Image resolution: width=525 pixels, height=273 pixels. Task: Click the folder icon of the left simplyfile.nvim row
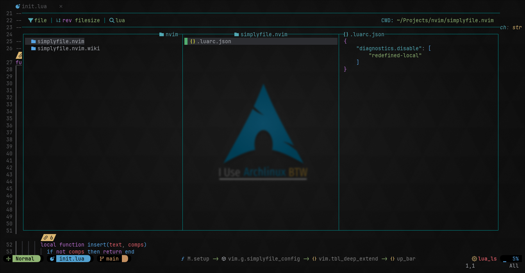(34, 41)
